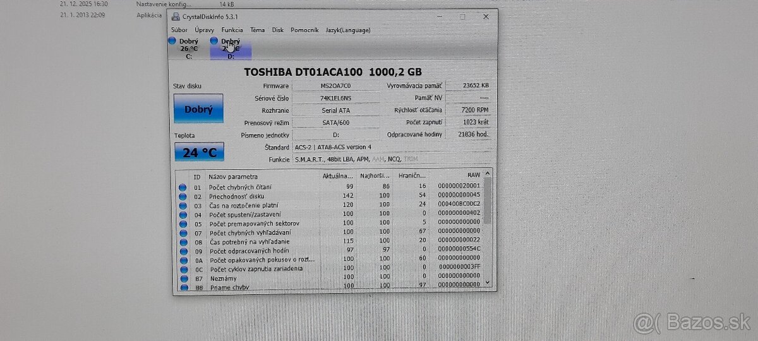This screenshot has width=758, height=341.
Task: Click the Hraničná column header
Action: pos(411,176)
